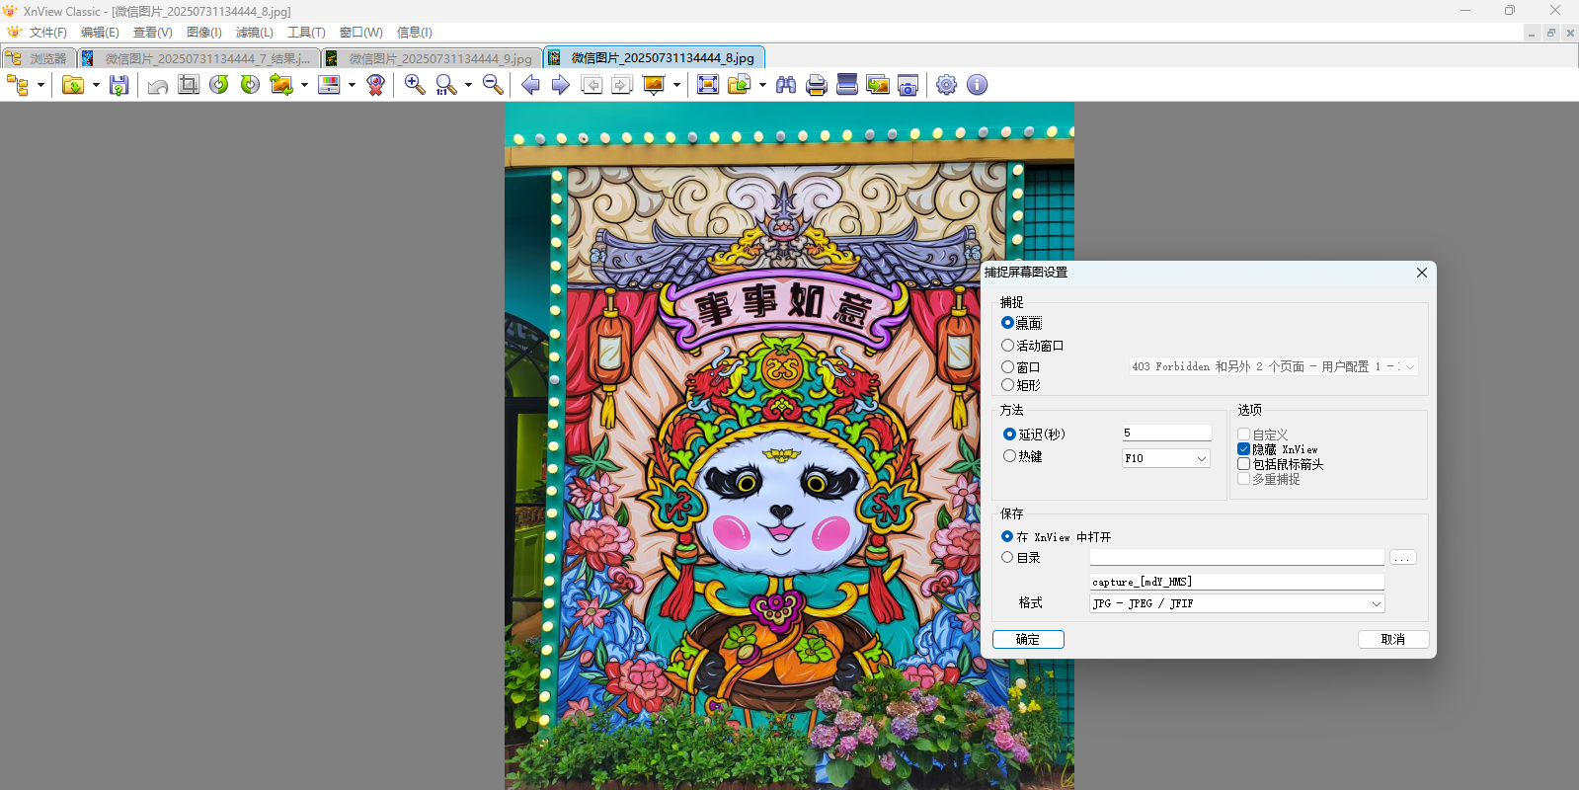The image size is (1579, 790).
Task: Expand the window list dropdown showing 403 Forbidden
Action: (x=1409, y=366)
